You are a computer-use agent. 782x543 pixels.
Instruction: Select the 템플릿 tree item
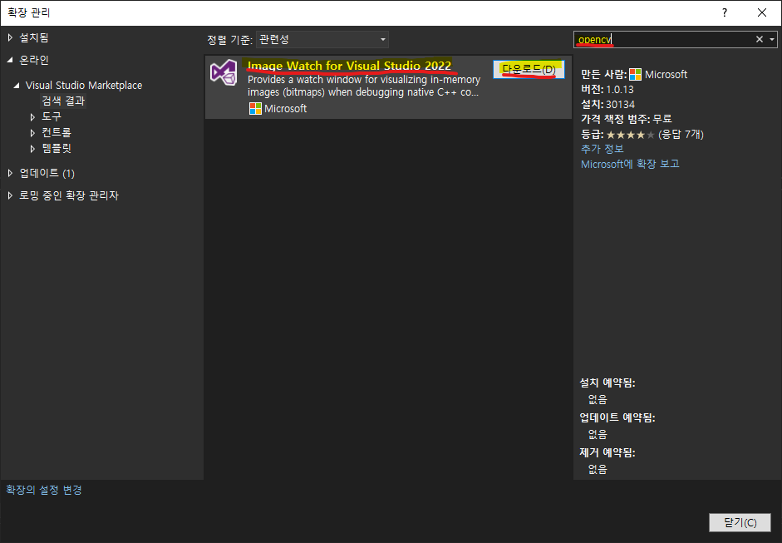coord(57,148)
